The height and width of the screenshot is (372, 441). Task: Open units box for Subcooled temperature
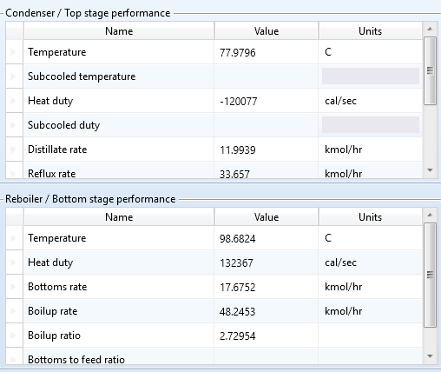(x=371, y=76)
